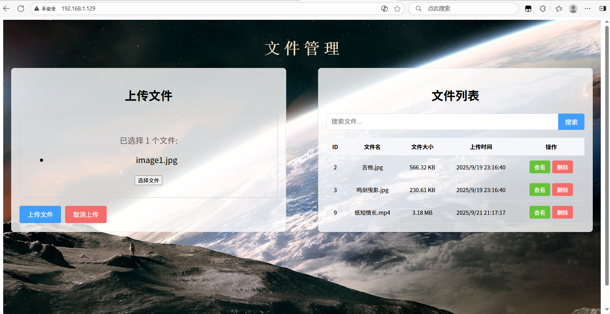
Task: Click the 上传时间 column header
Action: coord(481,147)
